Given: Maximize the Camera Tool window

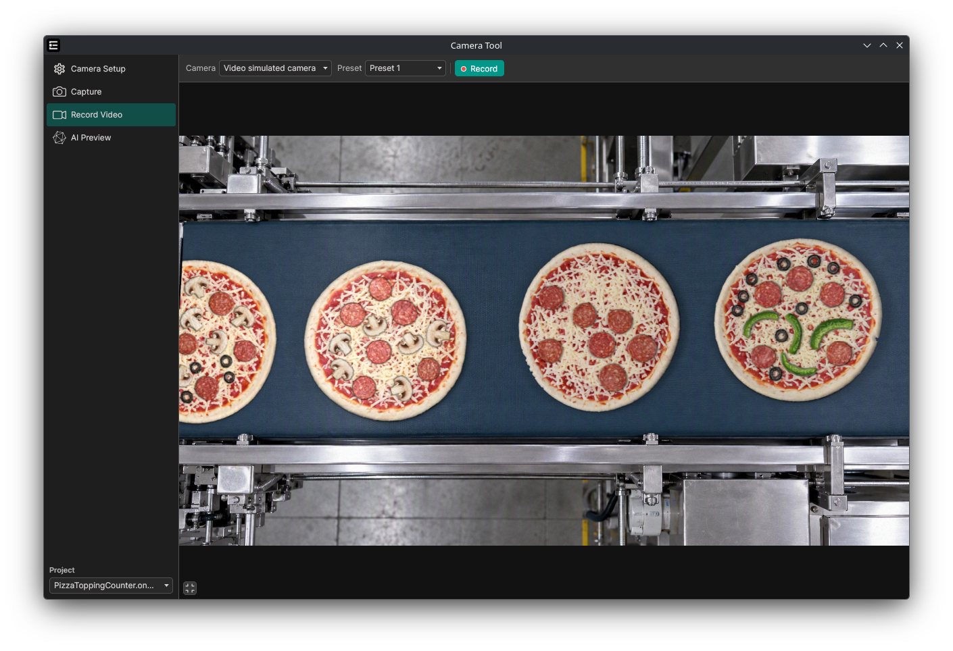Looking at the screenshot, I should tap(883, 45).
